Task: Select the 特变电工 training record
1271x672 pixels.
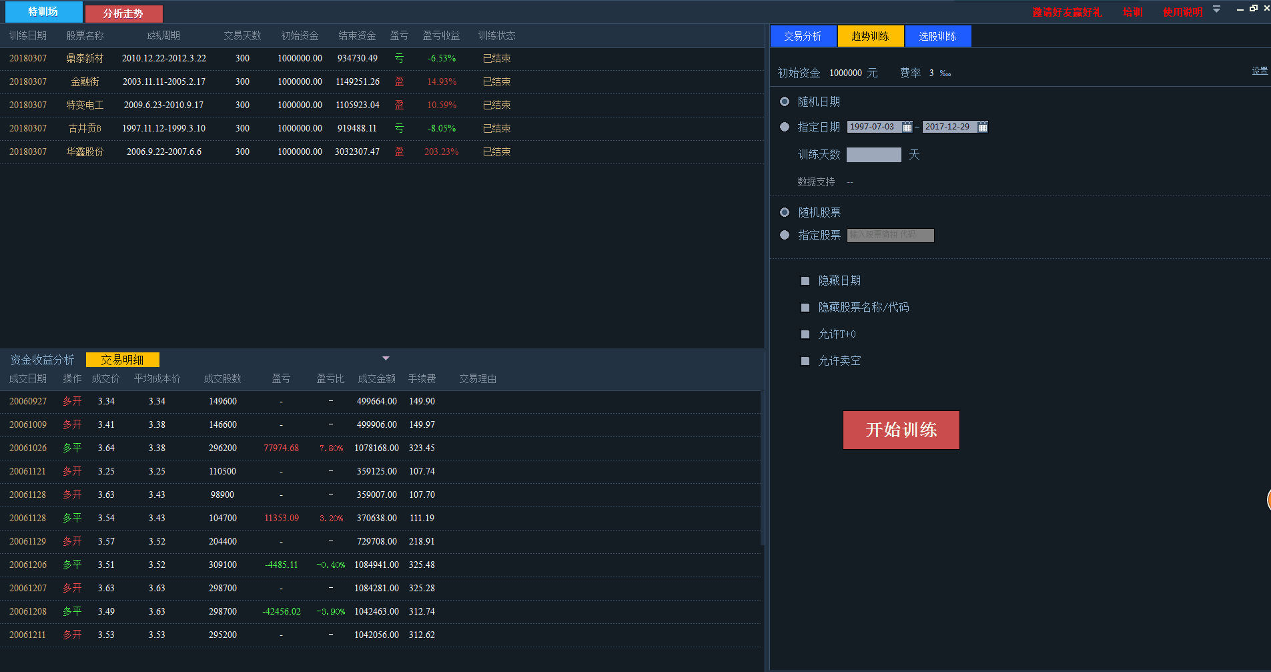Action: (x=382, y=105)
